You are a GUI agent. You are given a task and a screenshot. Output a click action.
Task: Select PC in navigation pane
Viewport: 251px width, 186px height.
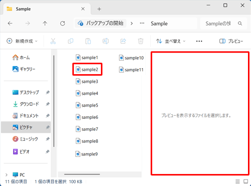[x=19, y=175]
